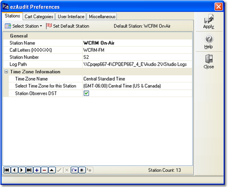Click the Apply text label
The height and width of the screenshot is (188, 228).
tap(208, 27)
